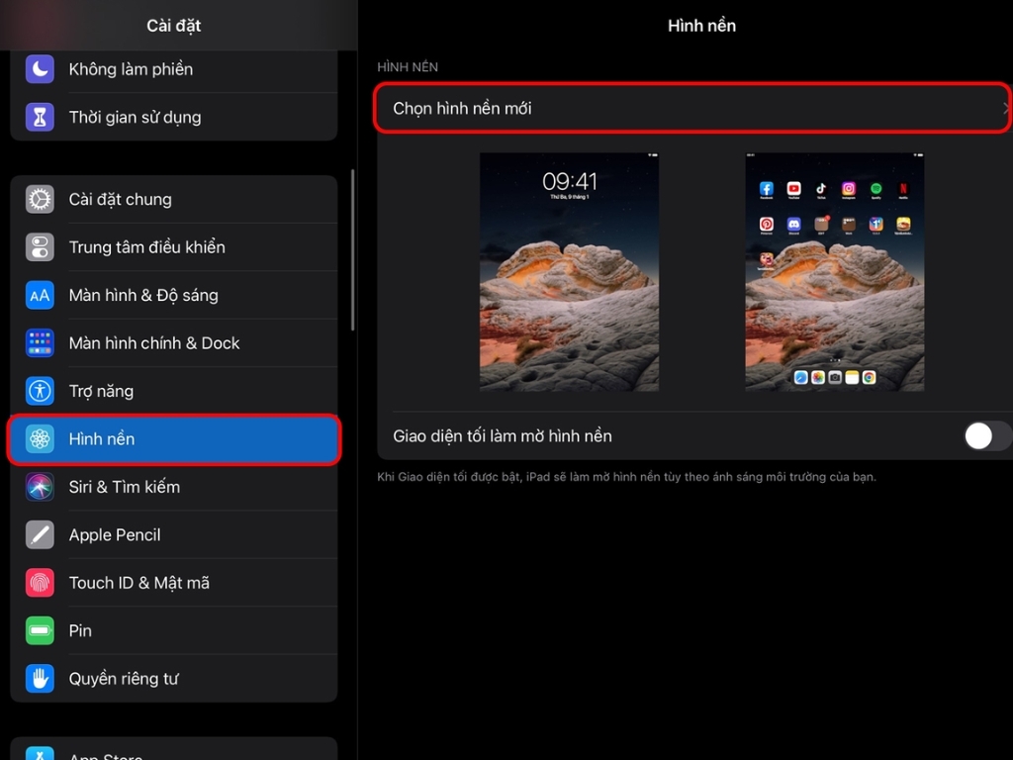
Task: Open Cài đặt chung
Action: (x=174, y=199)
